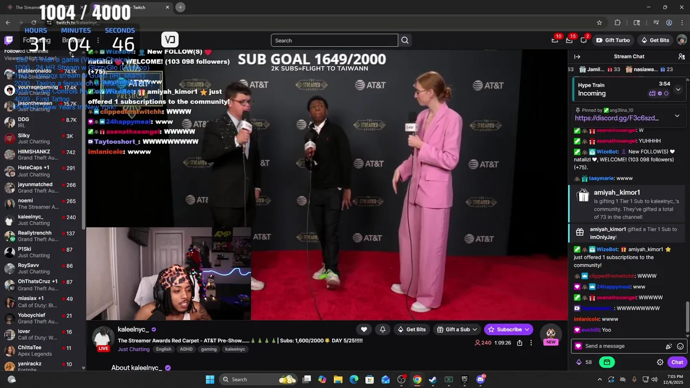Viewport: 690px width, 388px height.
Task: Click amiyah_kimor1 username in gift notice
Action: tap(617, 192)
